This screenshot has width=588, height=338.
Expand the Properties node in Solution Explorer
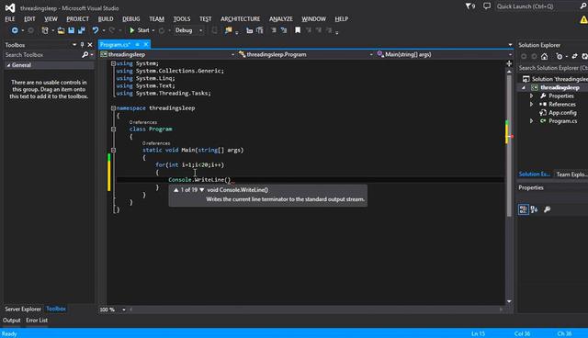click(531, 96)
